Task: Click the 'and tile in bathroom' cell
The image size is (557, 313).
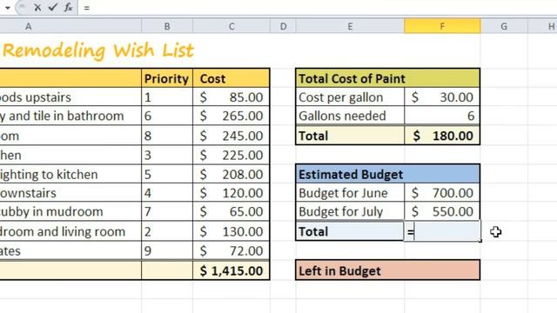Action: coord(70,116)
